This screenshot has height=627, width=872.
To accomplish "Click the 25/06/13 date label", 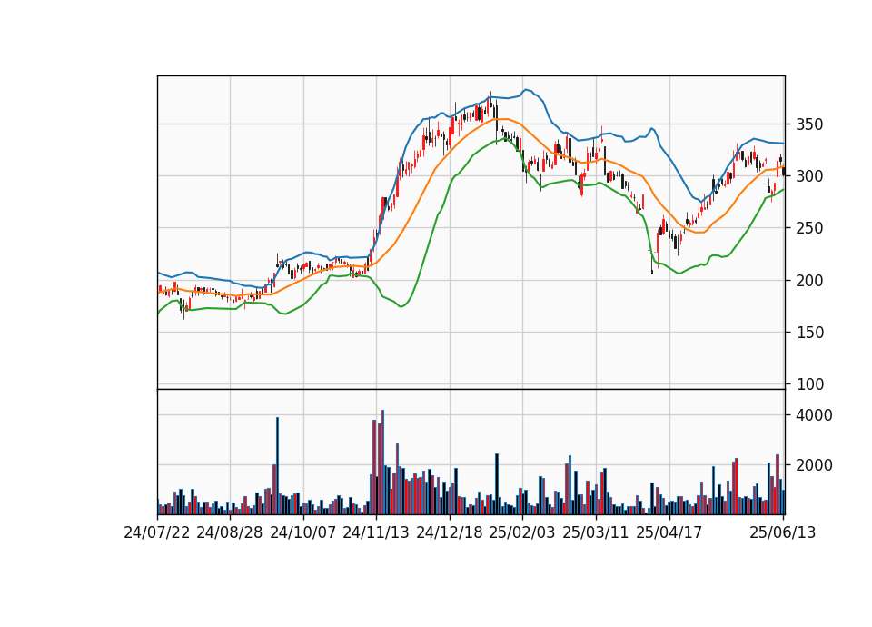I will tap(783, 533).
